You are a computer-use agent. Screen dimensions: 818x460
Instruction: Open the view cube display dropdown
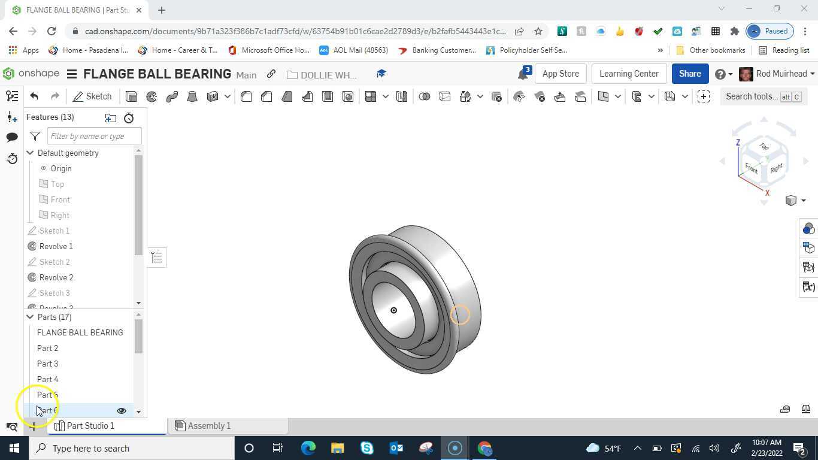[803, 200]
